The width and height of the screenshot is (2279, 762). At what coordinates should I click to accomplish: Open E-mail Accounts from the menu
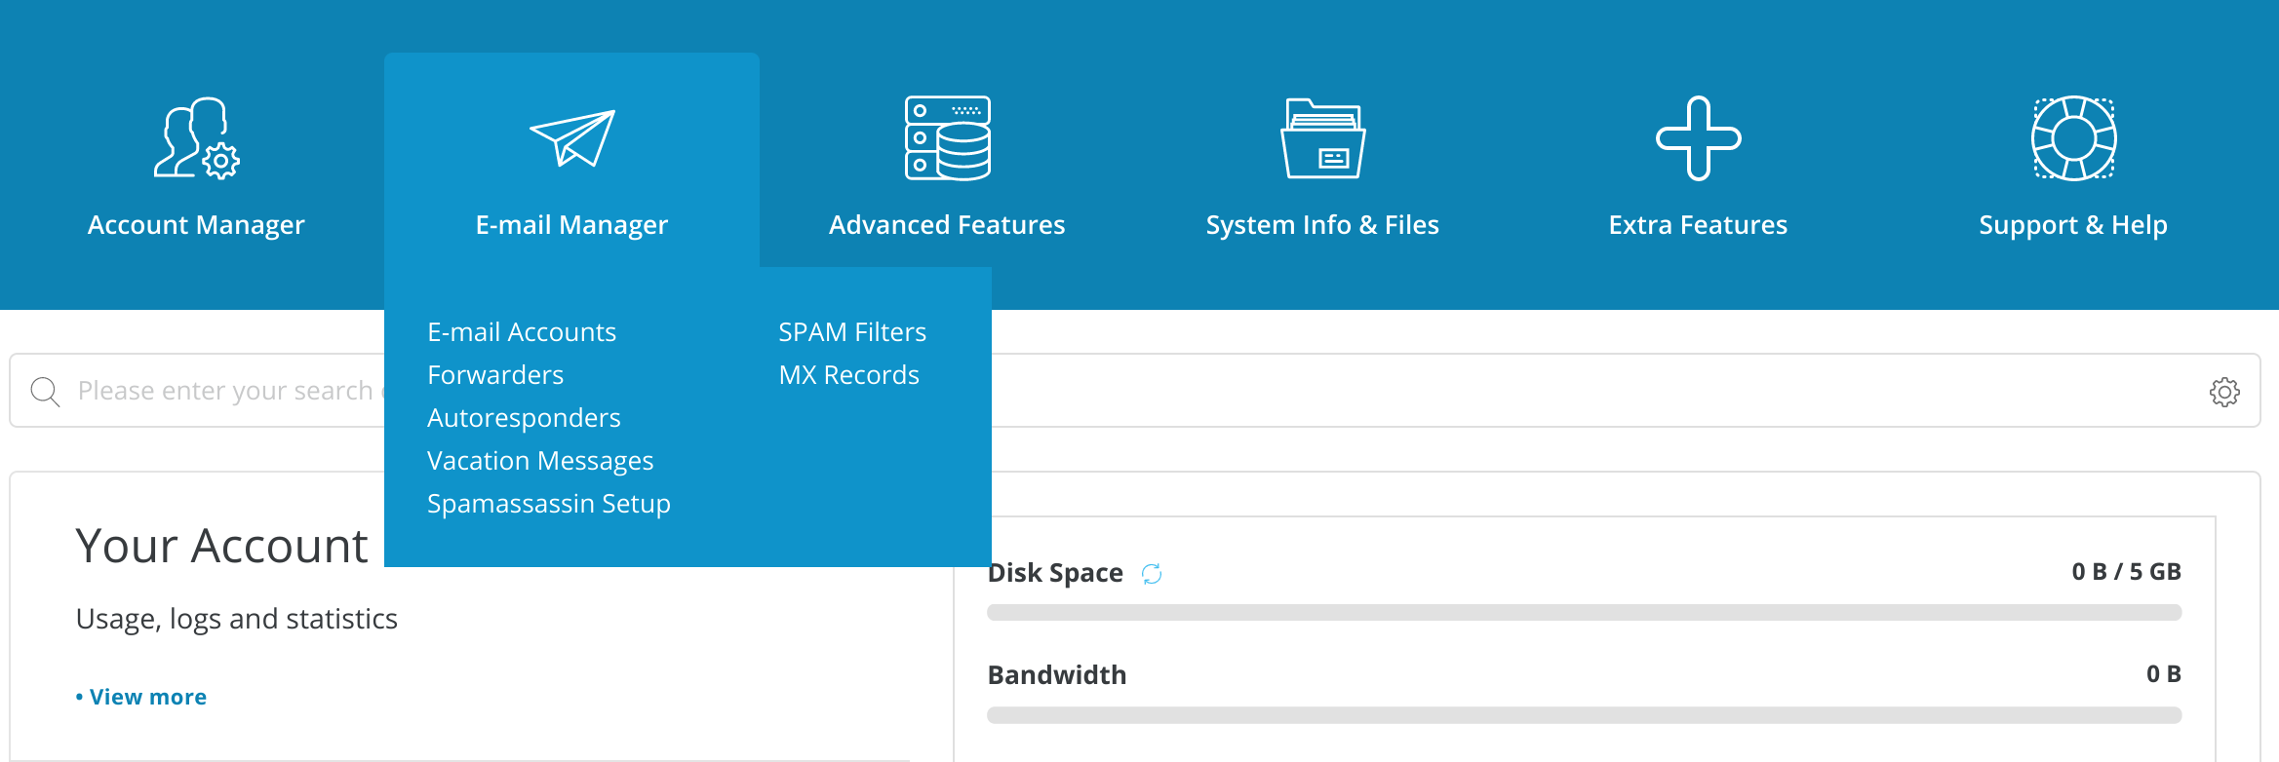click(522, 332)
